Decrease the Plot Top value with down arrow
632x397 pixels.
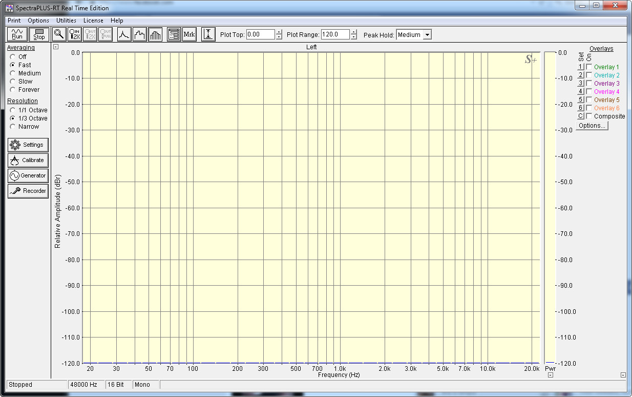point(279,37)
